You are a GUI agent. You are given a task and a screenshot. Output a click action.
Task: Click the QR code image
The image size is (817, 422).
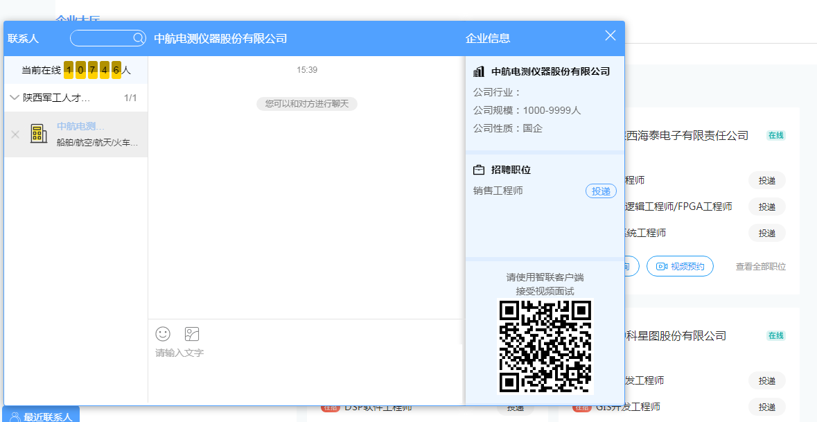point(545,345)
